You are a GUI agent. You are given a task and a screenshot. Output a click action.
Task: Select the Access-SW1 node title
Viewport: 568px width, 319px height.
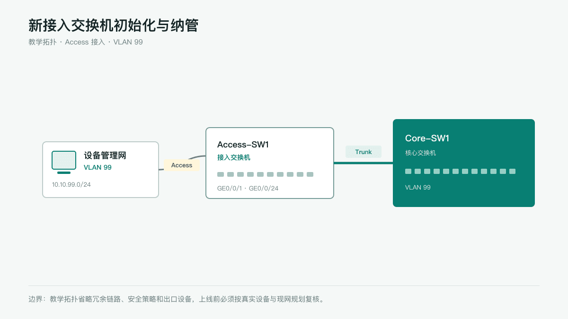tap(243, 145)
